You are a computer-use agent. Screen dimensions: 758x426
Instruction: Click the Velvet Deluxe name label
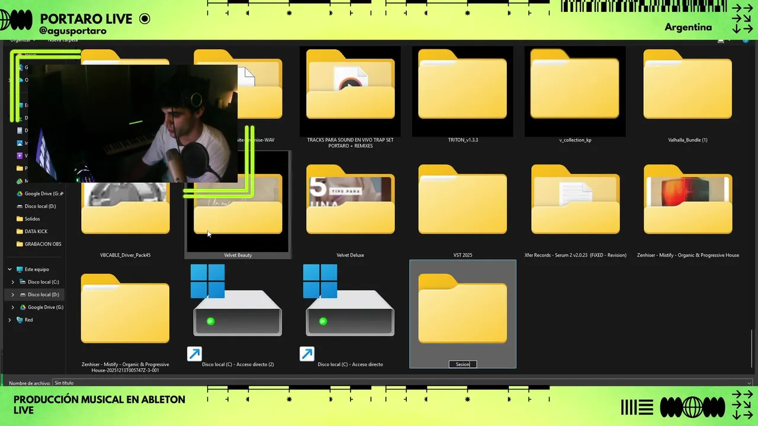pyautogui.click(x=350, y=255)
